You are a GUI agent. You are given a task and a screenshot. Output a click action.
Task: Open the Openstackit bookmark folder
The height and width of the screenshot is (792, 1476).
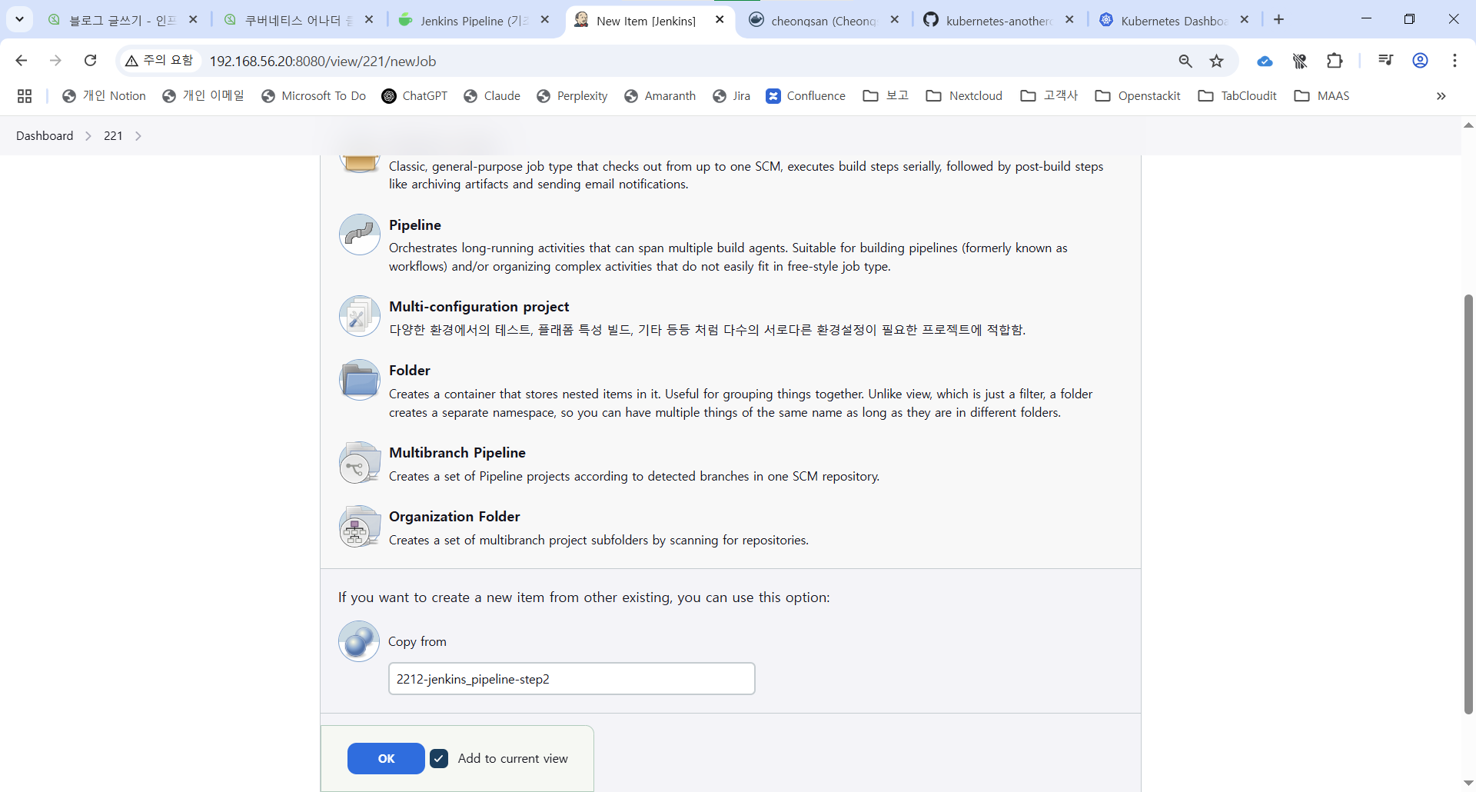click(x=1138, y=96)
